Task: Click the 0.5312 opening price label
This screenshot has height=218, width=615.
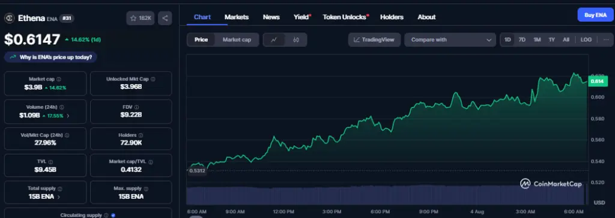Action: click(197, 171)
